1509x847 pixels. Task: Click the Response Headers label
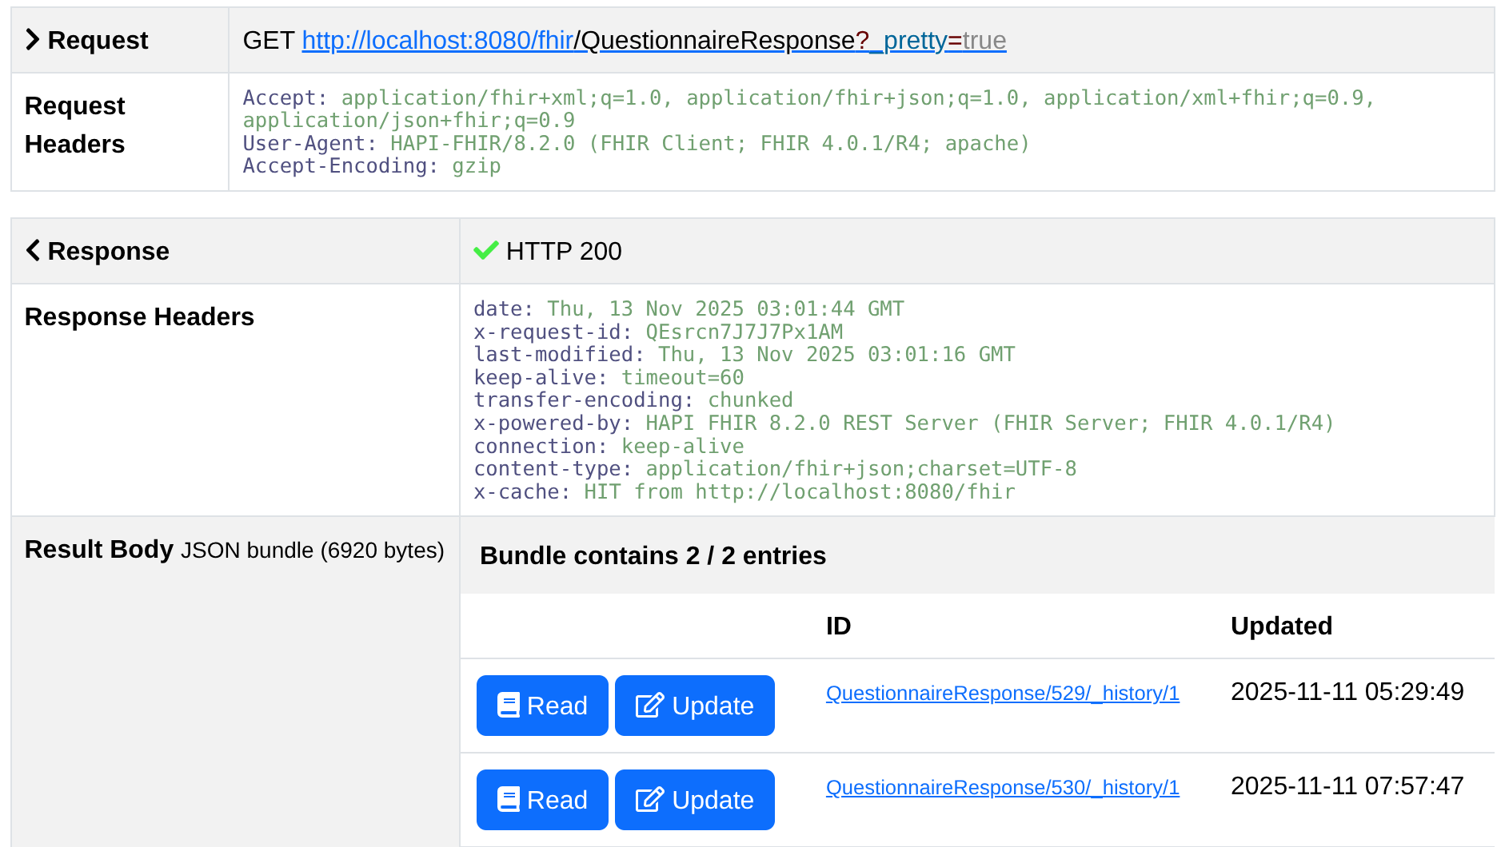point(139,316)
